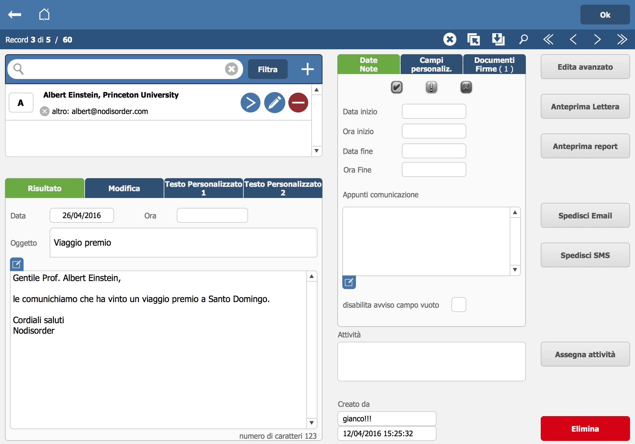The height and width of the screenshot is (444, 635).
Task: Remove recipient with the red minus icon
Action: tap(298, 103)
